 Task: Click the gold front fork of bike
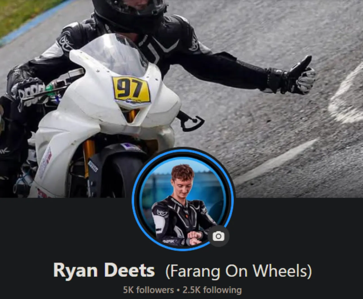(88, 157)
